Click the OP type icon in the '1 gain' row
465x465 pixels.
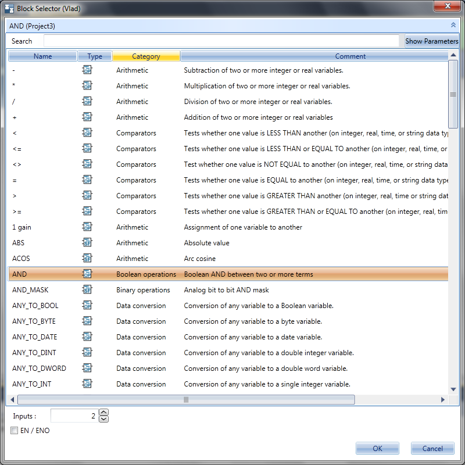tap(87, 227)
